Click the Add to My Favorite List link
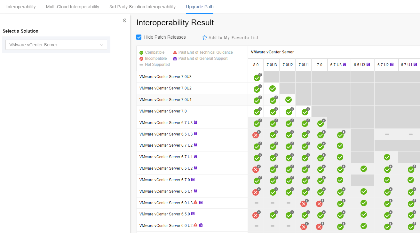Image resolution: width=420 pixels, height=233 pixels. tap(233, 38)
